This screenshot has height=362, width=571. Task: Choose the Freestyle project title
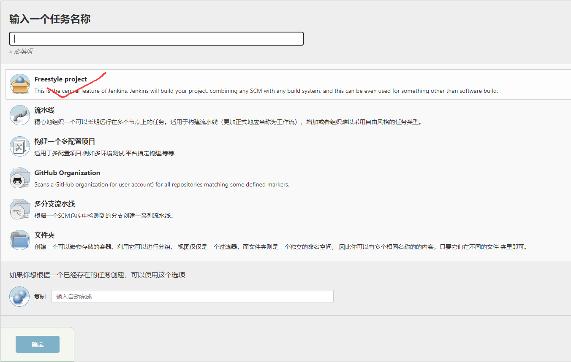[x=61, y=79]
